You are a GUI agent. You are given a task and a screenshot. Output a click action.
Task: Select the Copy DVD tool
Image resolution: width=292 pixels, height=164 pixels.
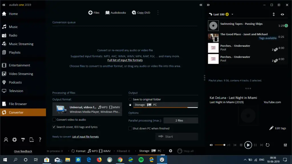[141, 13]
